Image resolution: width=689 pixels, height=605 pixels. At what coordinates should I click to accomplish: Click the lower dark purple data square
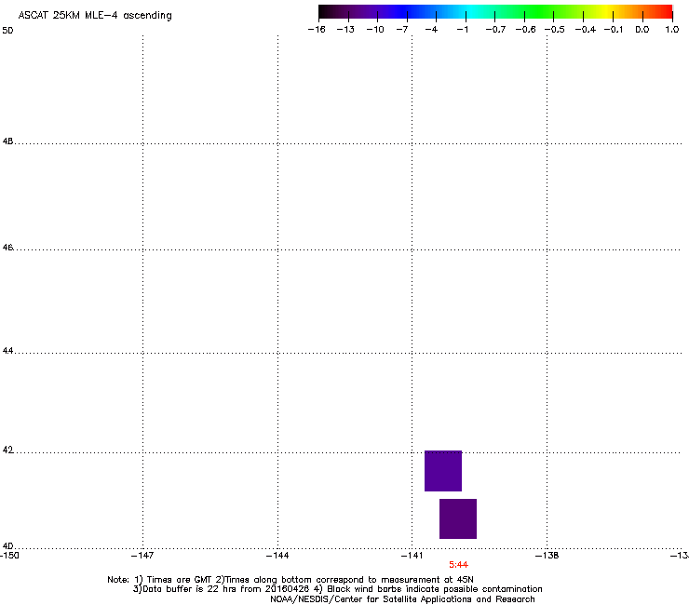click(x=458, y=518)
